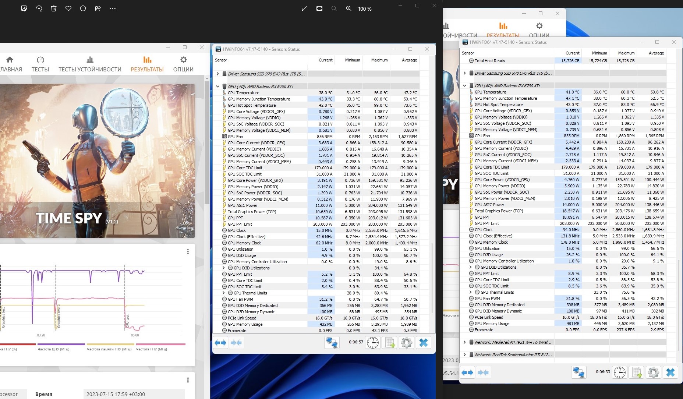Image resolution: width=683 pixels, height=399 pixels.
Task: Switch to the ТЕСТЫ tab in 3DMark
Action: click(40, 64)
